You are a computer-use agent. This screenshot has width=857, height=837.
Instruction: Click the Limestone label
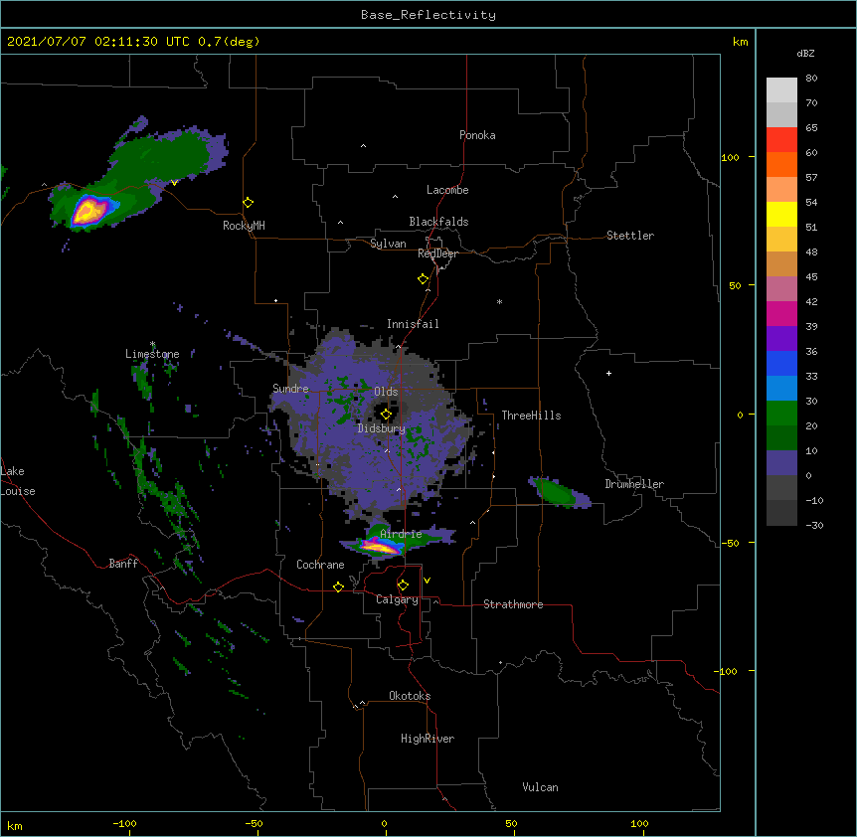click(152, 354)
